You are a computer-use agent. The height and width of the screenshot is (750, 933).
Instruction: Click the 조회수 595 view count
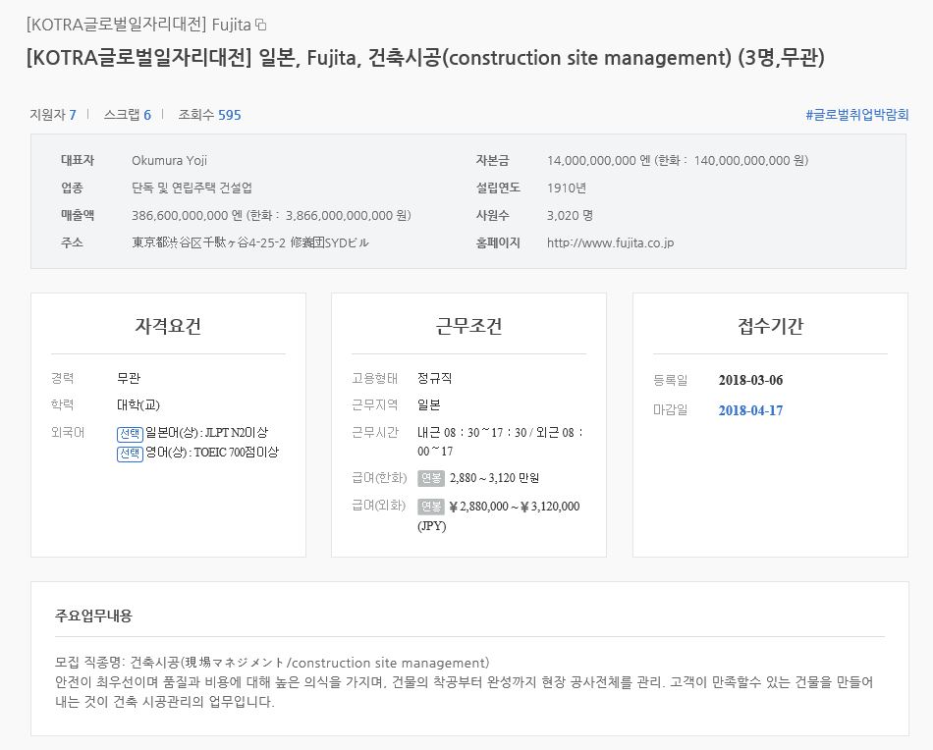(209, 115)
